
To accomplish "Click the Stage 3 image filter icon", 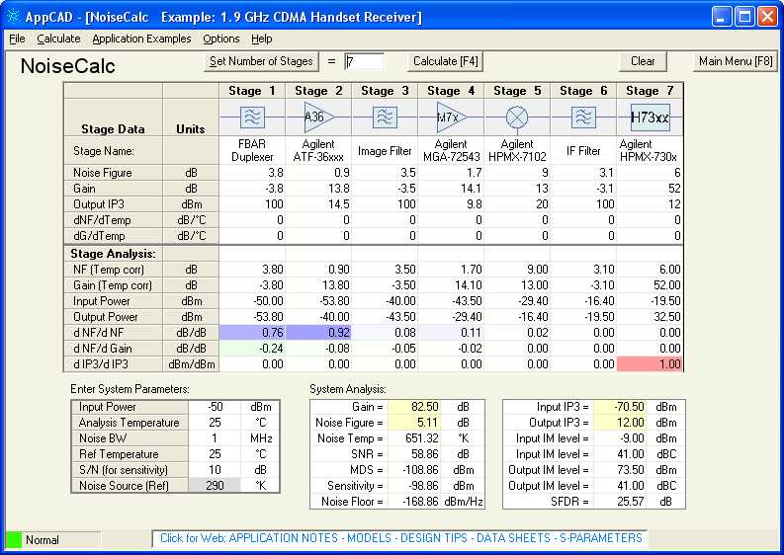I will 384,118.
